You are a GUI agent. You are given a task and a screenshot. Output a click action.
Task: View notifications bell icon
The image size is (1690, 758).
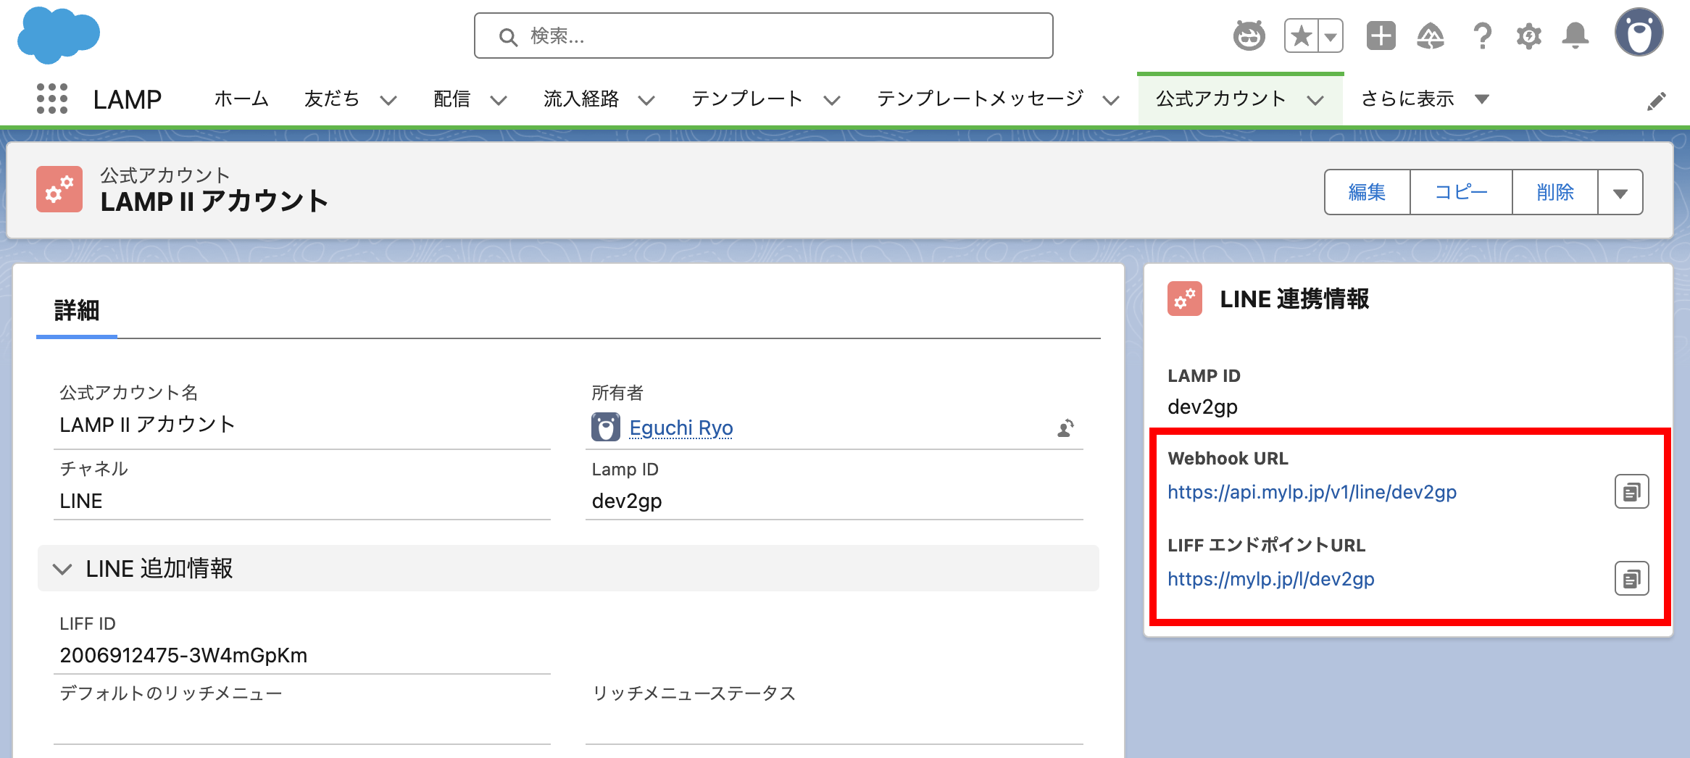pos(1575,36)
